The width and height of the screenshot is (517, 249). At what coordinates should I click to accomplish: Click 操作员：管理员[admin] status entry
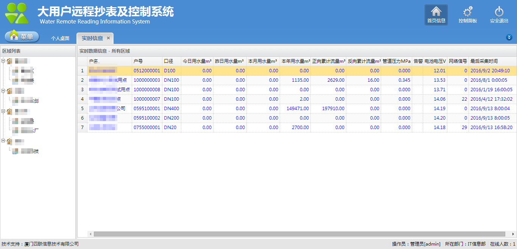[416, 244]
